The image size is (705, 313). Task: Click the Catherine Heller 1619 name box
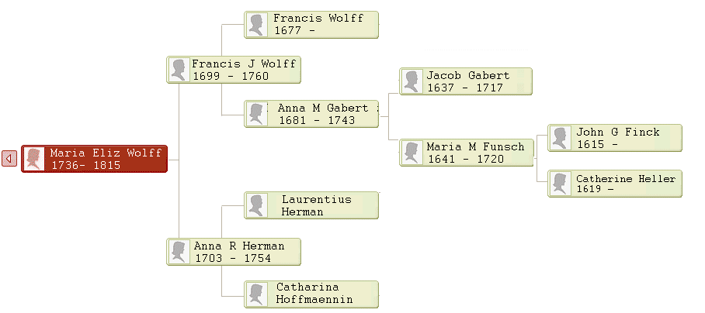[x=625, y=184]
